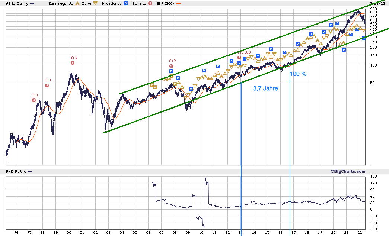The width and height of the screenshot is (389, 236).
Task: Click the 'P/E Ratio' panel label
Action: (16, 172)
